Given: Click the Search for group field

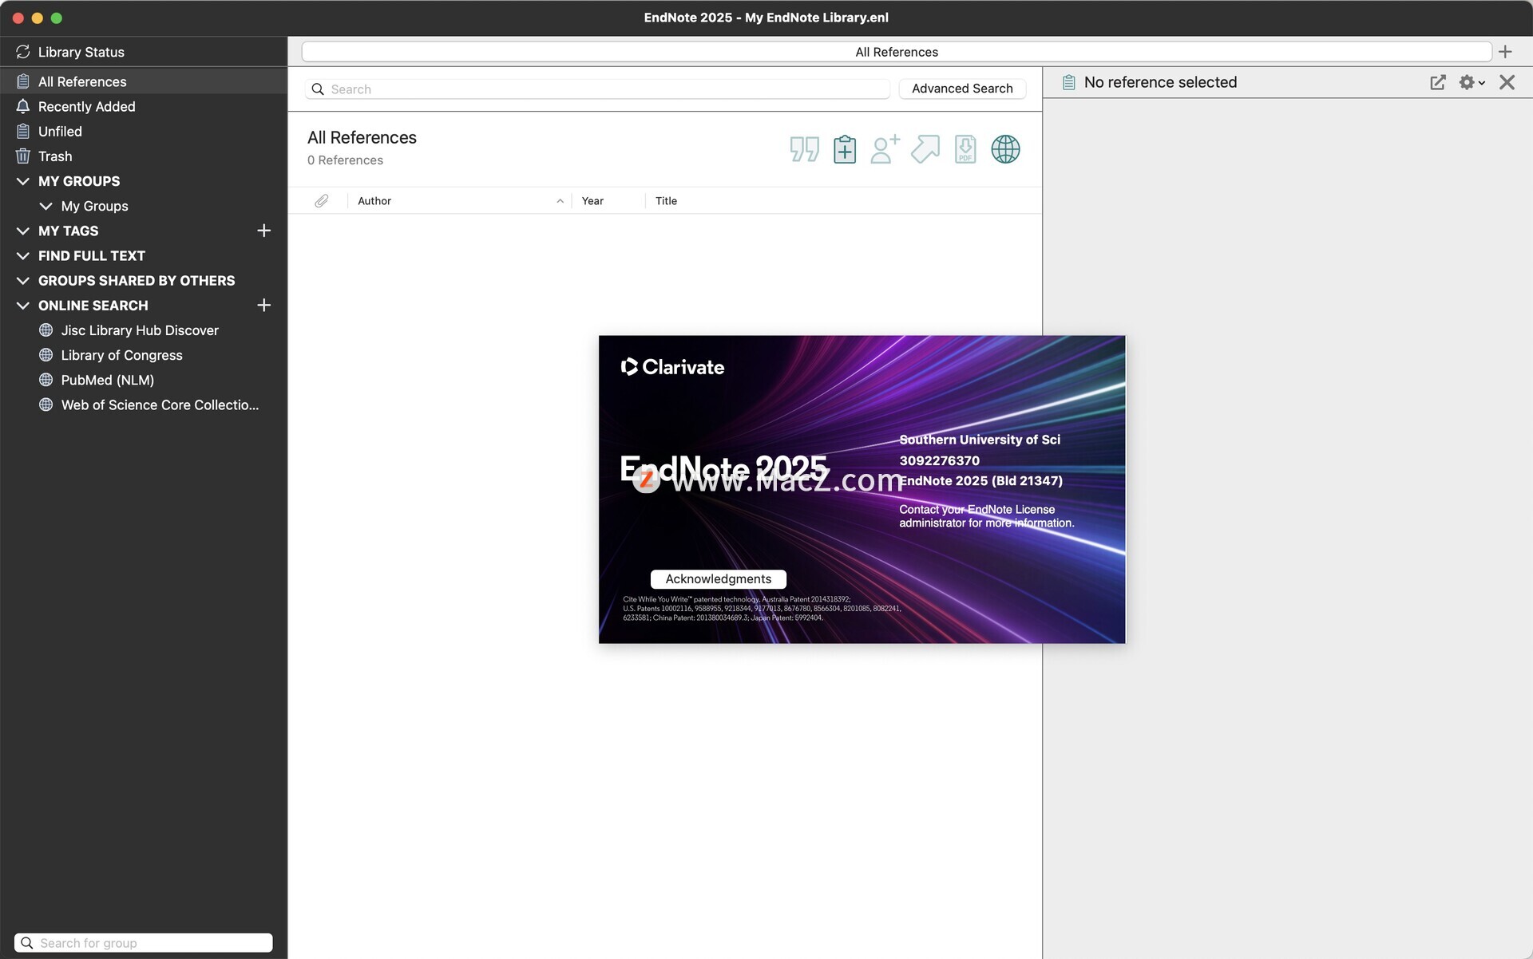Looking at the screenshot, I should click(x=144, y=943).
